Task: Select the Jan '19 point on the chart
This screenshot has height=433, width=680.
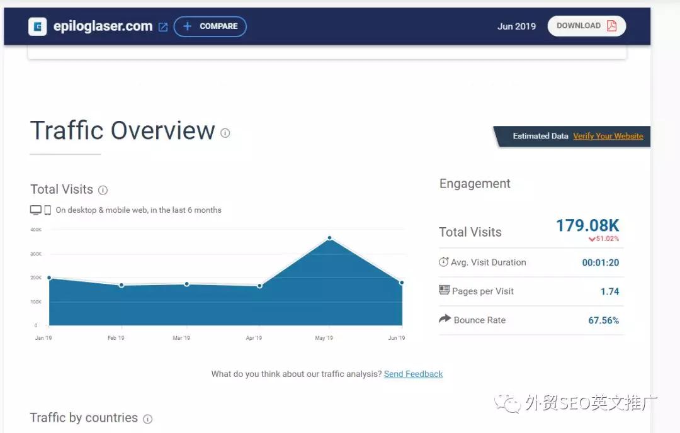Action: pyautogui.click(x=48, y=277)
